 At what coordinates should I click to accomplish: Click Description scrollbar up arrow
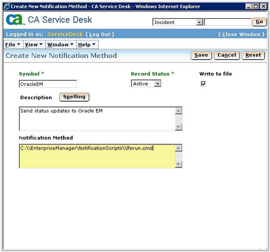(178, 111)
